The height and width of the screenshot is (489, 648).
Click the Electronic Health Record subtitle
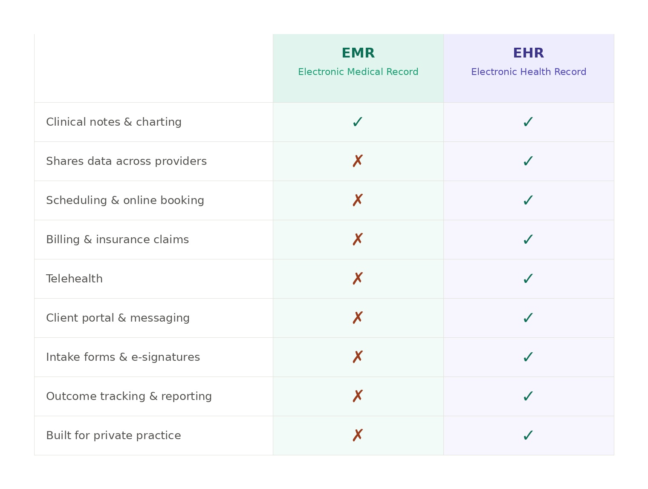(529, 72)
